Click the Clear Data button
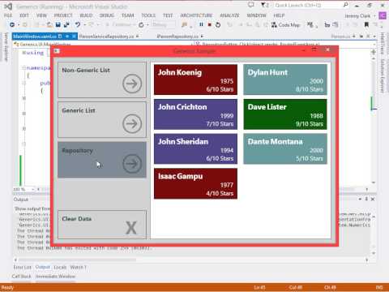This screenshot has width=389, height=292. [x=102, y=225]
